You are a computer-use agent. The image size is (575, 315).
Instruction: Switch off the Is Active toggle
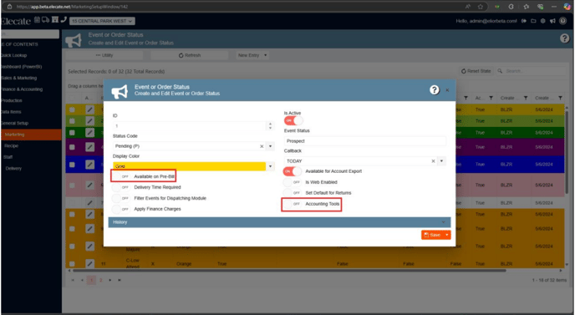293,120
